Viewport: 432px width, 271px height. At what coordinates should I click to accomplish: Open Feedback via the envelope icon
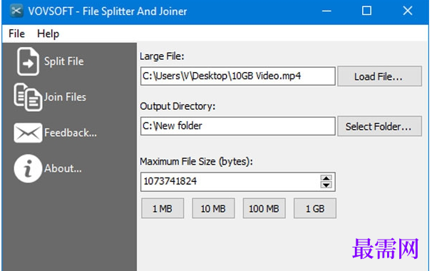(28, 133)
